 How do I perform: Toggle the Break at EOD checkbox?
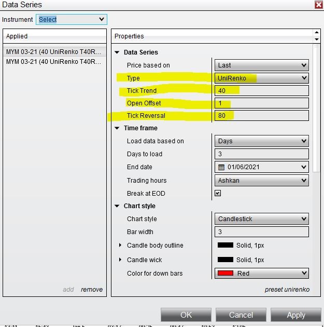click(x=218, y=193)
